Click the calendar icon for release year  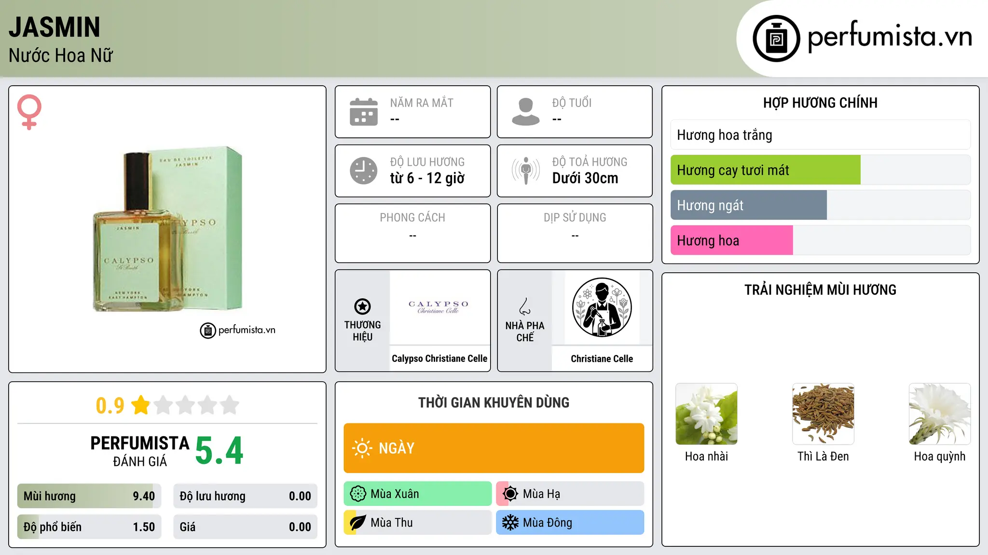click(364, 112)
